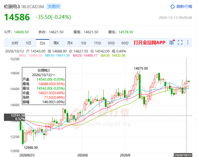197x157 pixels.
Task: Click the tooltip 最低 14542.00(-0.05%) row
Action: pos(44,89)
